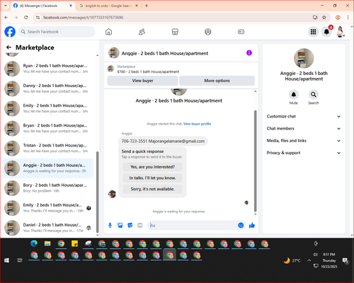Viewport: 354px width, 283px height.
Task: Select Anggie's highlighted conversation in list
Action: coord(48,168)
